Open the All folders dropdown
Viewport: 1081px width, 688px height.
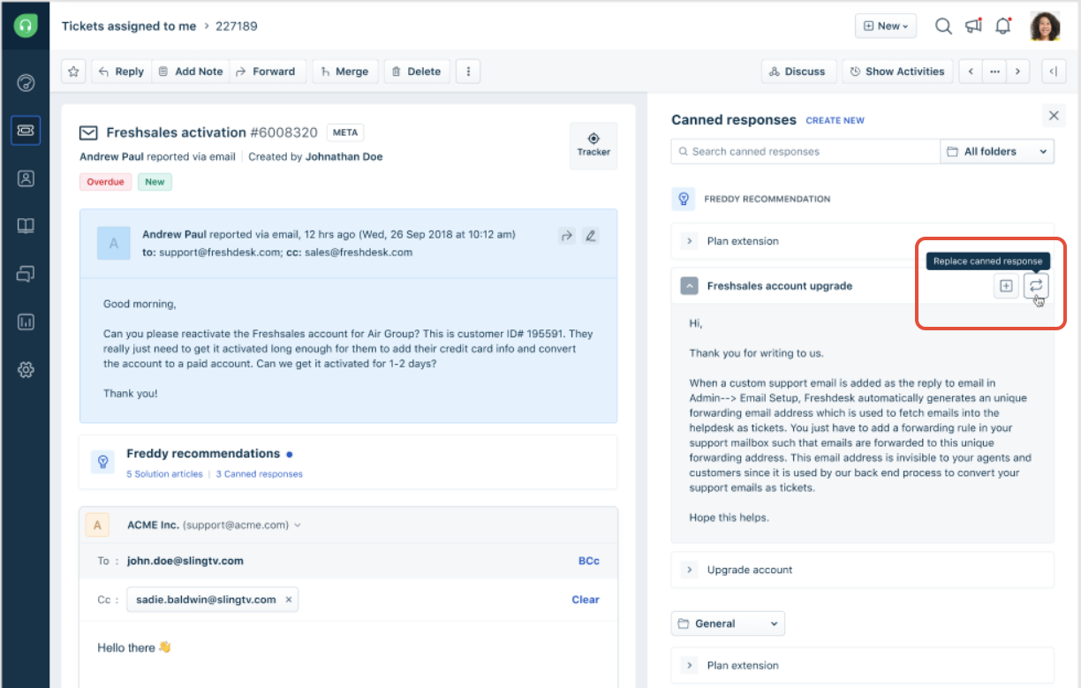click(x=997, y=151)
